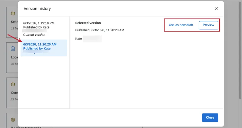This screenshot has height=128, width=242.
Task: Click dataset icon on 21 fields background card
Action: 13,84
